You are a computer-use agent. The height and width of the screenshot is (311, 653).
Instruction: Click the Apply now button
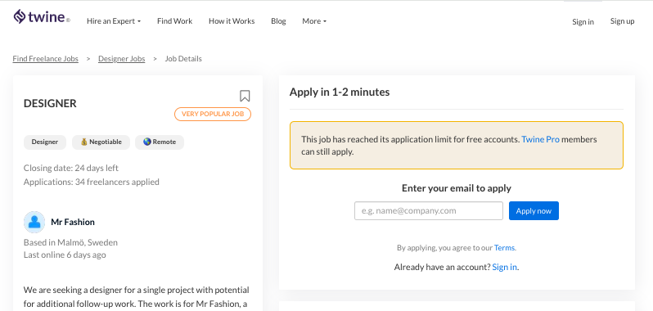[x=534, y=210]
